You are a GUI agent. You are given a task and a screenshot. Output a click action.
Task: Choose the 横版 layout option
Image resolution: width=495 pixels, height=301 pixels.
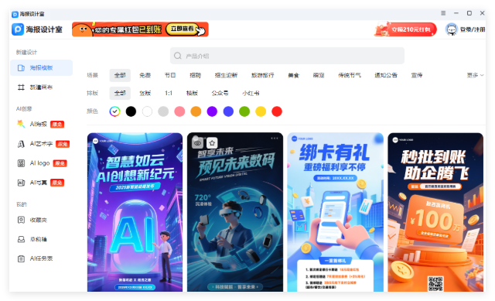click(192, 93)
